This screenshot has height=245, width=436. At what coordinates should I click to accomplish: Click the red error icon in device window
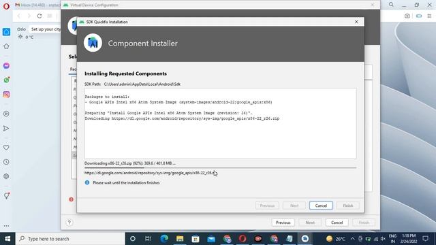click(71, 199)
